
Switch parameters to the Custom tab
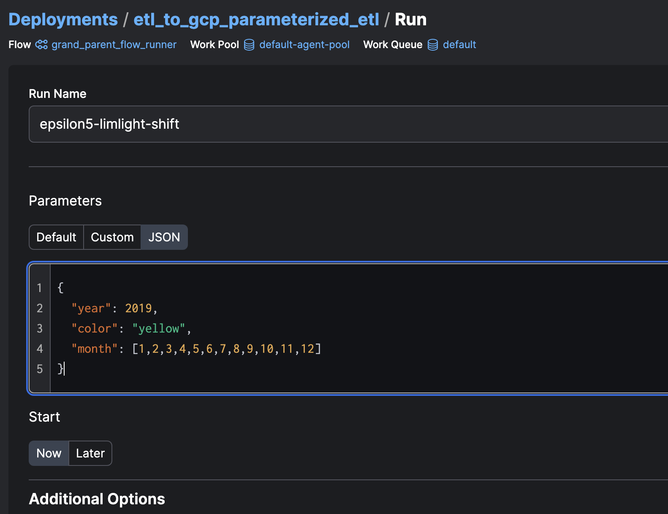112,237
